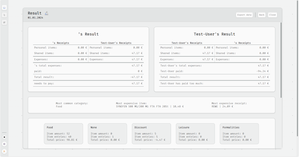Image resolution: width=299 pixels, height=157 pixels.
Task: Click the vertical scrollbar of the Result panel
Action: pyautogui.click(x=281, y=60)
